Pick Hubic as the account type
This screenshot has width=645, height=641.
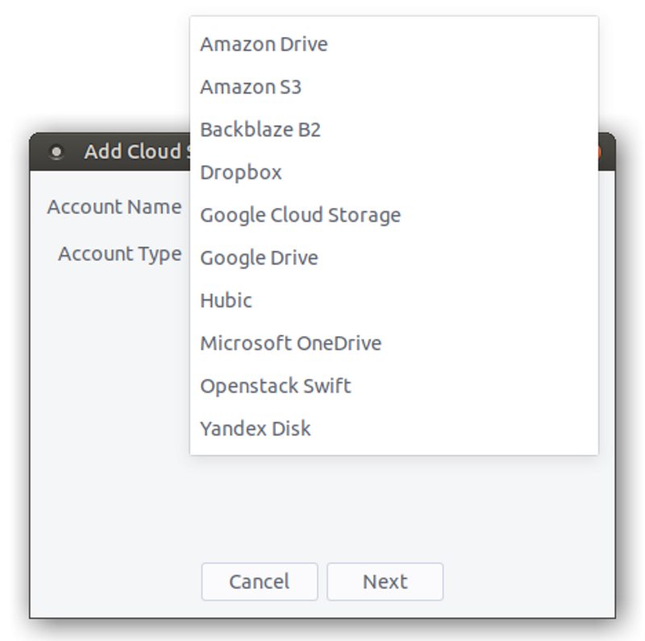click(226, 300)
